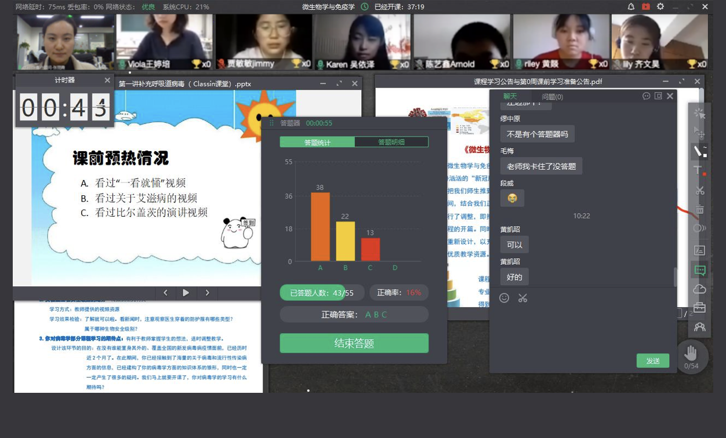Open the roster people icon
This screenshot has height=438, width=726.
(x=700, y=327)
